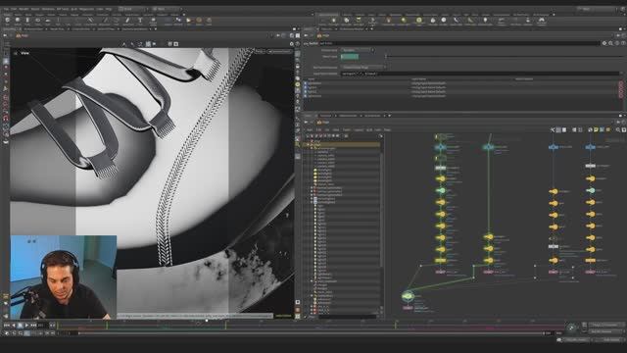Select the Sphere shelf tool
Viewport: 627px width, 353px height.
[x=18, y=21]
